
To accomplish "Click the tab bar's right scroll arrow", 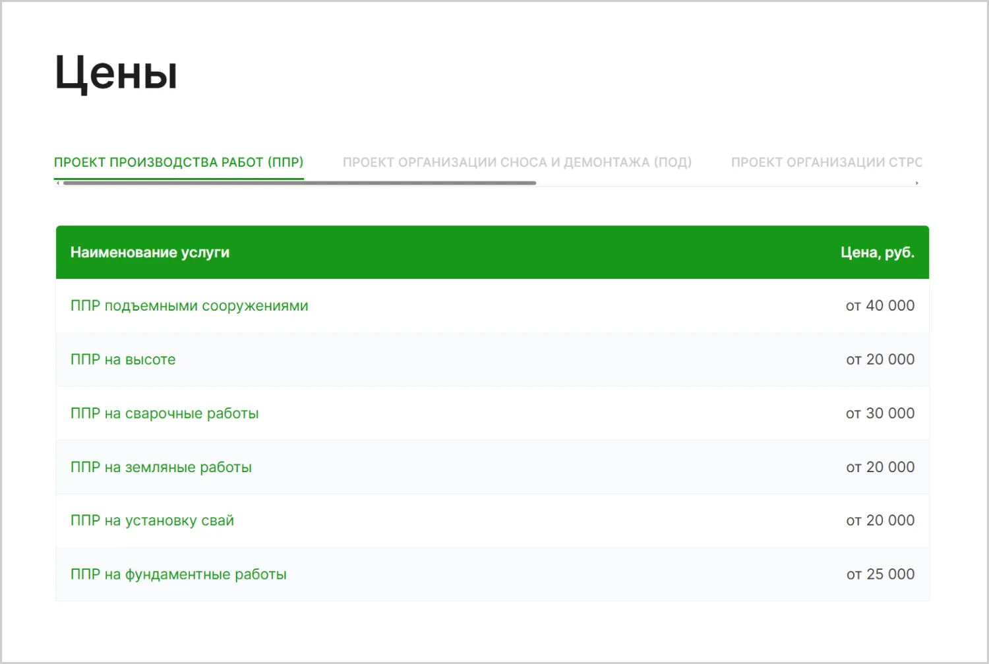I will [917, 183].
